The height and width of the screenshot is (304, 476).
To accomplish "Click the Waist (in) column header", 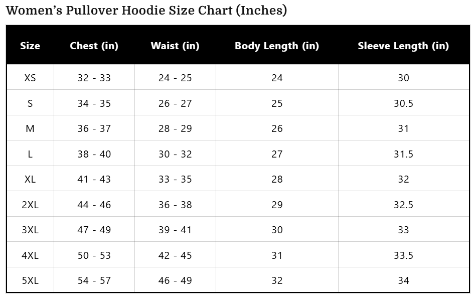I will click(x=175, y=46).
